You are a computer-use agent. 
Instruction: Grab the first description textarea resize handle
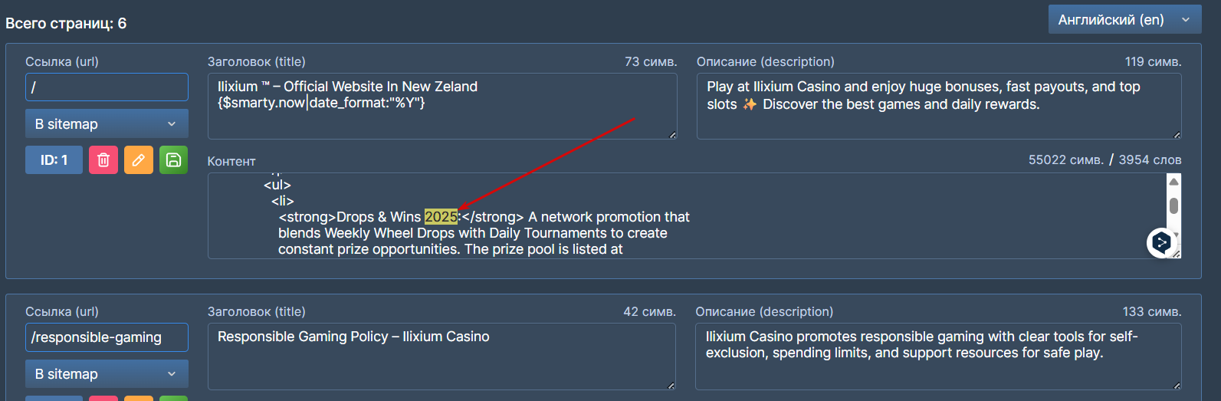click(x=1177, y=135)
